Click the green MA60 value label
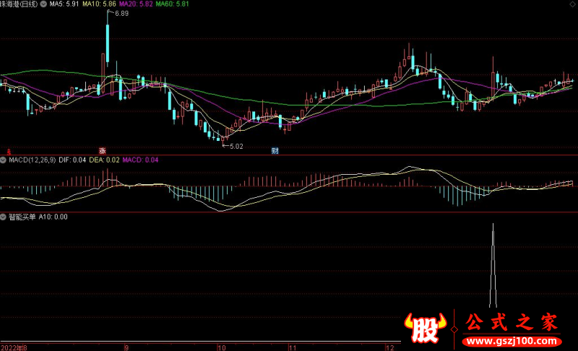Viewport: 578px width, 351px height. (x=173, y=4)
